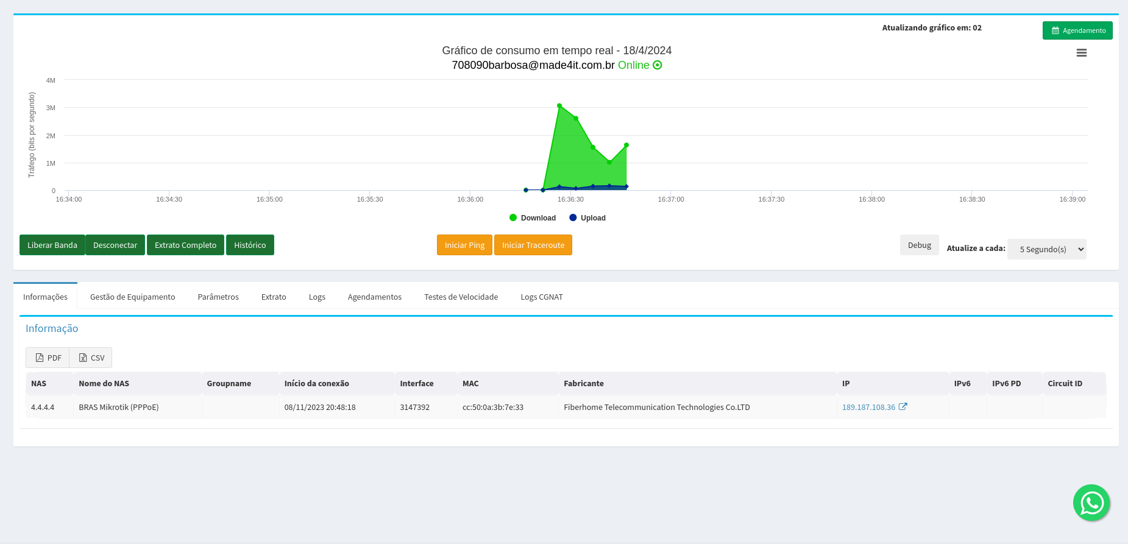The height and width of the screenshot is (544, 1128).
Task: Export table as PDF
Action: [48, 358]
